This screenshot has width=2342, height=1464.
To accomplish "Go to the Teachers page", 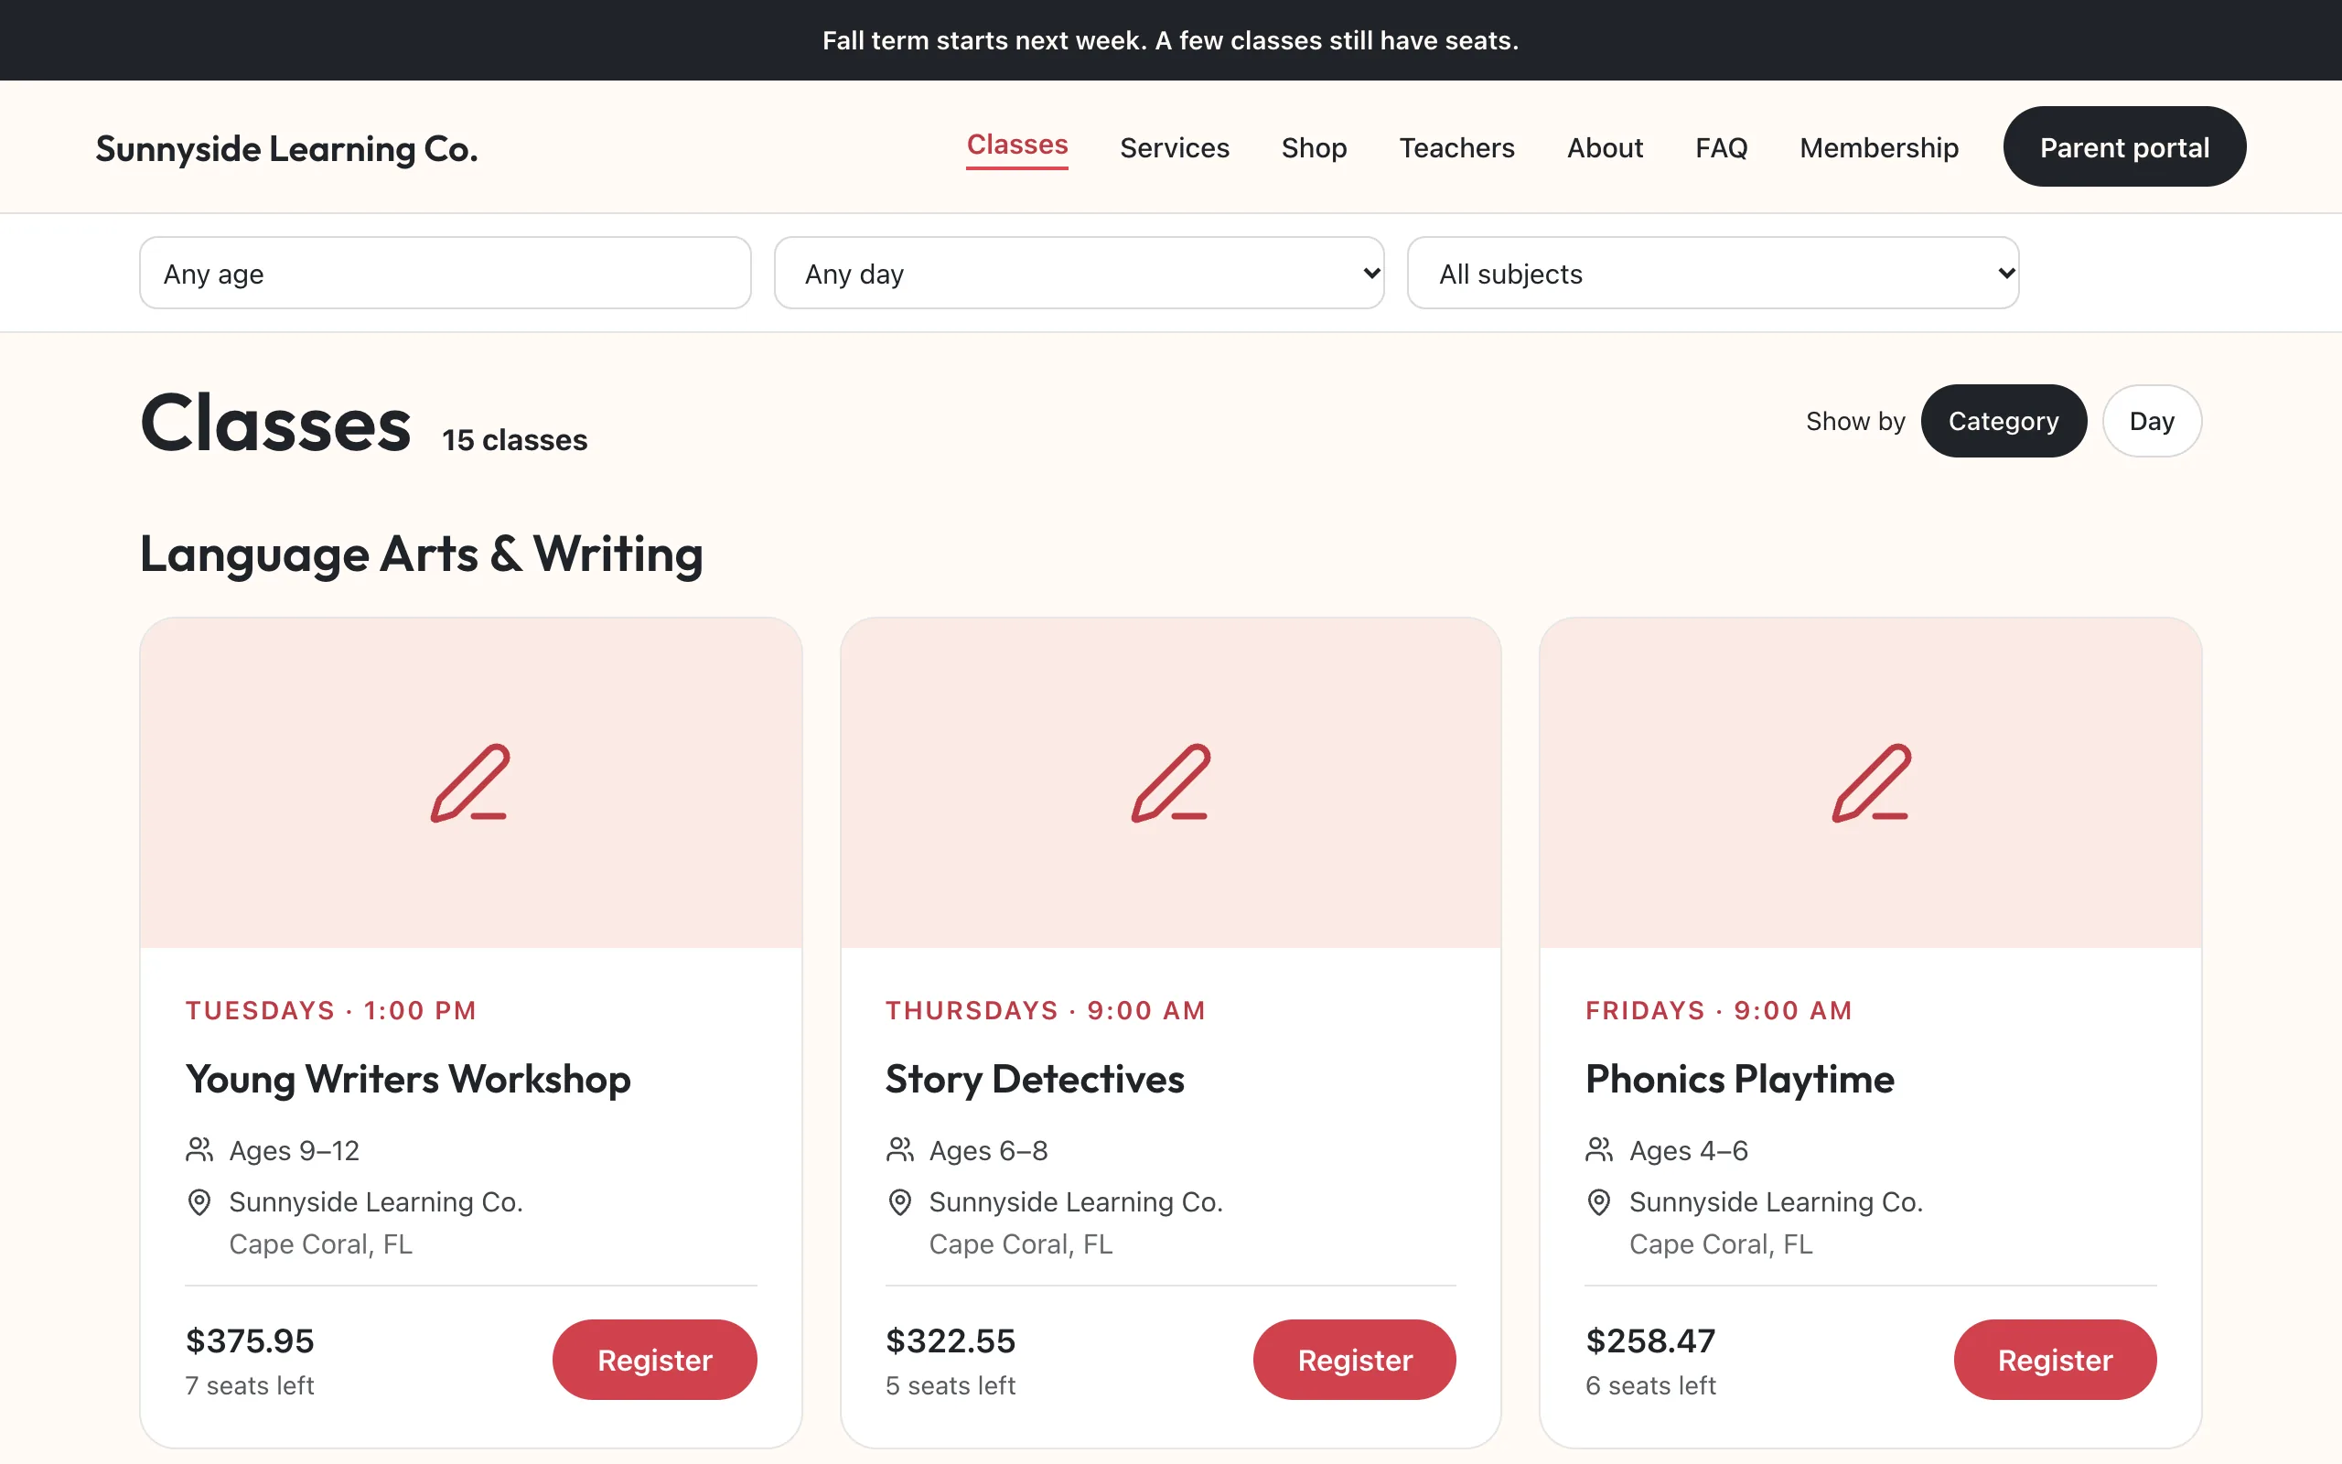I will 1456,147.
